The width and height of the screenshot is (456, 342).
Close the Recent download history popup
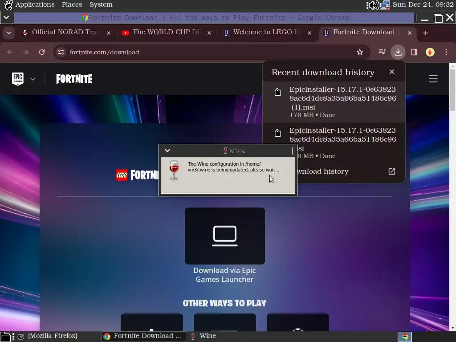[x=392, y=72]
